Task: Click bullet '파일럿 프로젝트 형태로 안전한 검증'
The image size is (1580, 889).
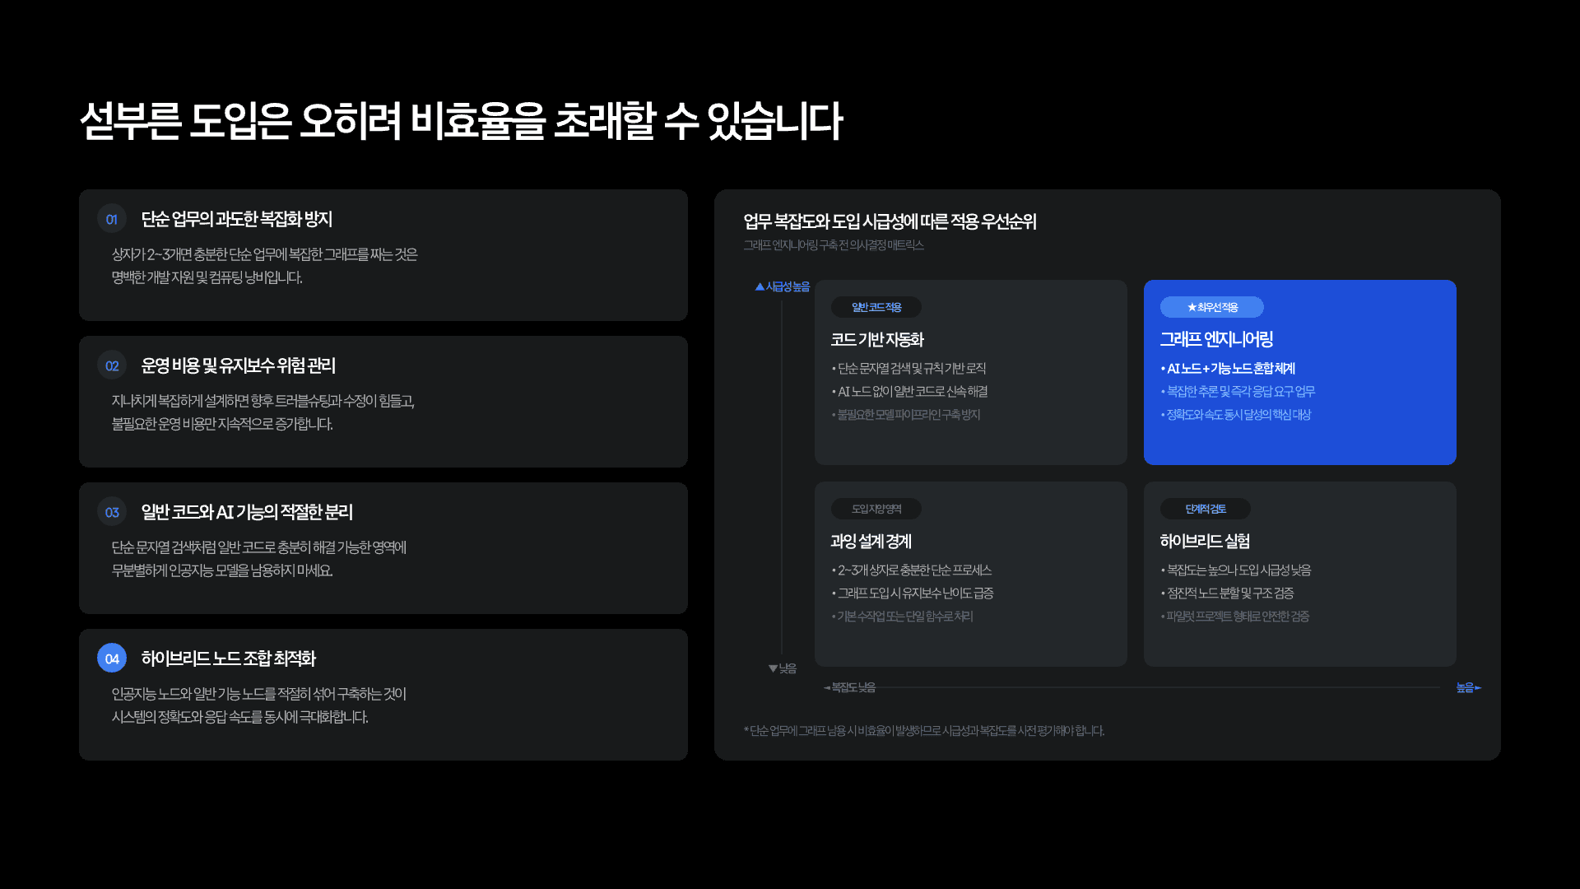Action: pos(1235,617)
